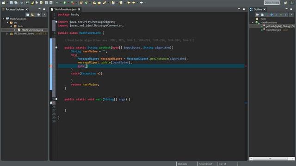Collapse the hash package node
This screenshot has height=166, width=296.
pyautogui.click(x=11, y=26)
